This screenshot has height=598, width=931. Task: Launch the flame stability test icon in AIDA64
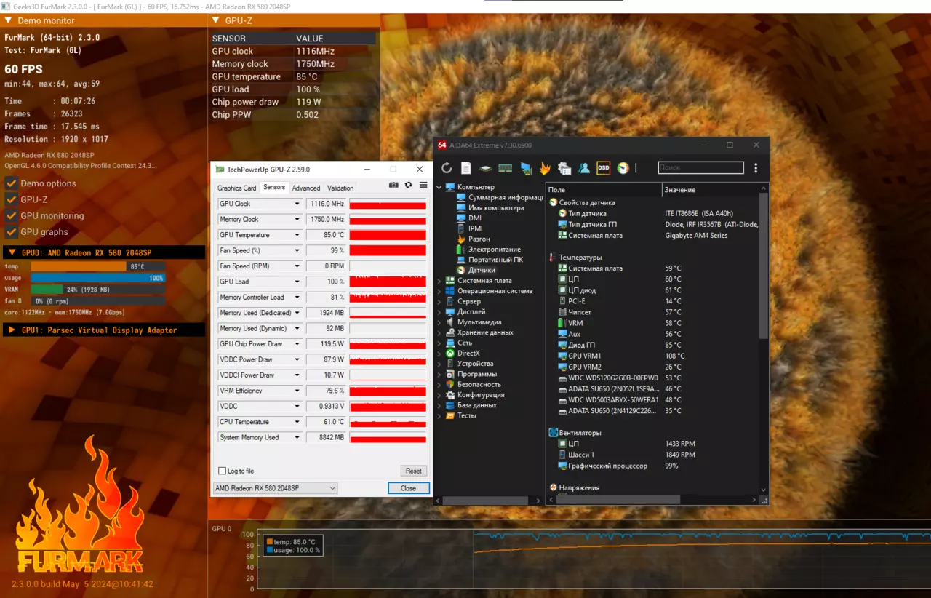545,168
